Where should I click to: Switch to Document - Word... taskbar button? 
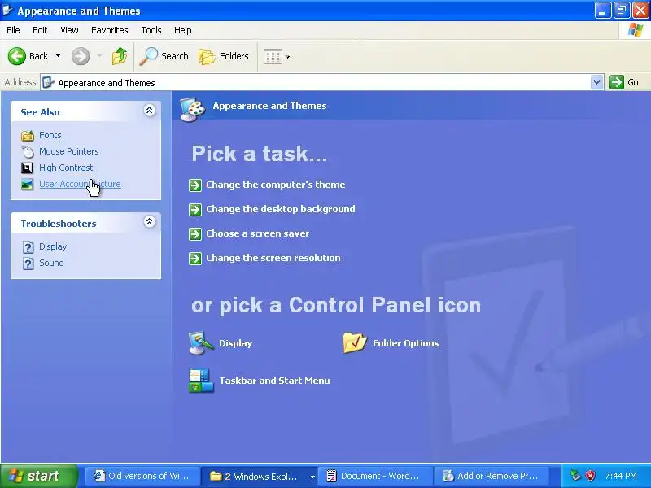tap(375, 476)
